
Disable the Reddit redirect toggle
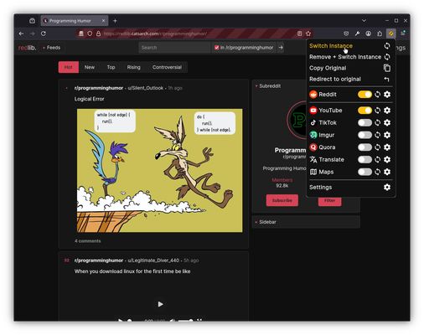coord(365,95)
